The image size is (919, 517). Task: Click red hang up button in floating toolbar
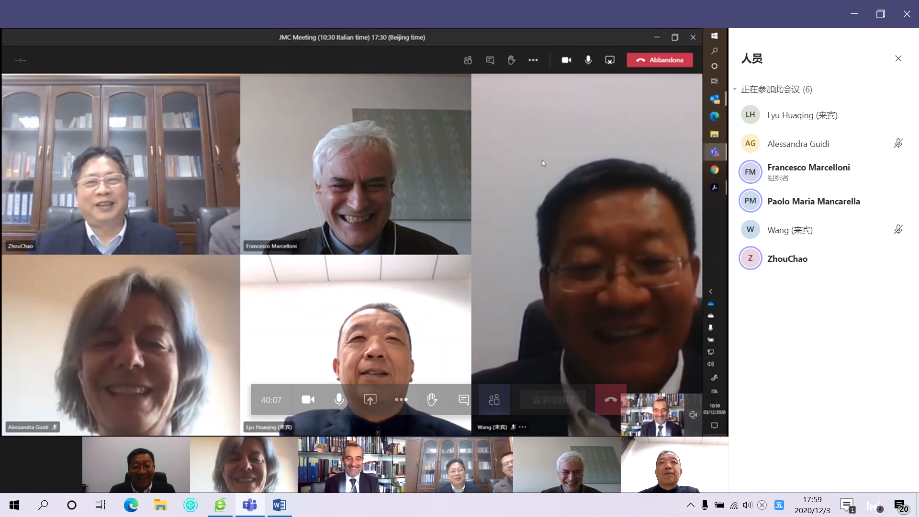[x=611, y=400]
